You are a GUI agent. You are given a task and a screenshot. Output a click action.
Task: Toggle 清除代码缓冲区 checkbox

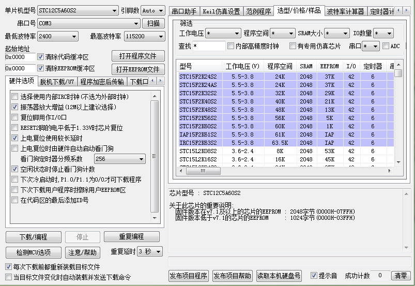pyautogui.click(x=40, y=57)
